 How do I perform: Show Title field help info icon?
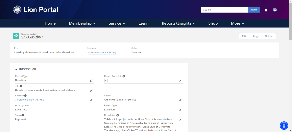tap(21, 86)
